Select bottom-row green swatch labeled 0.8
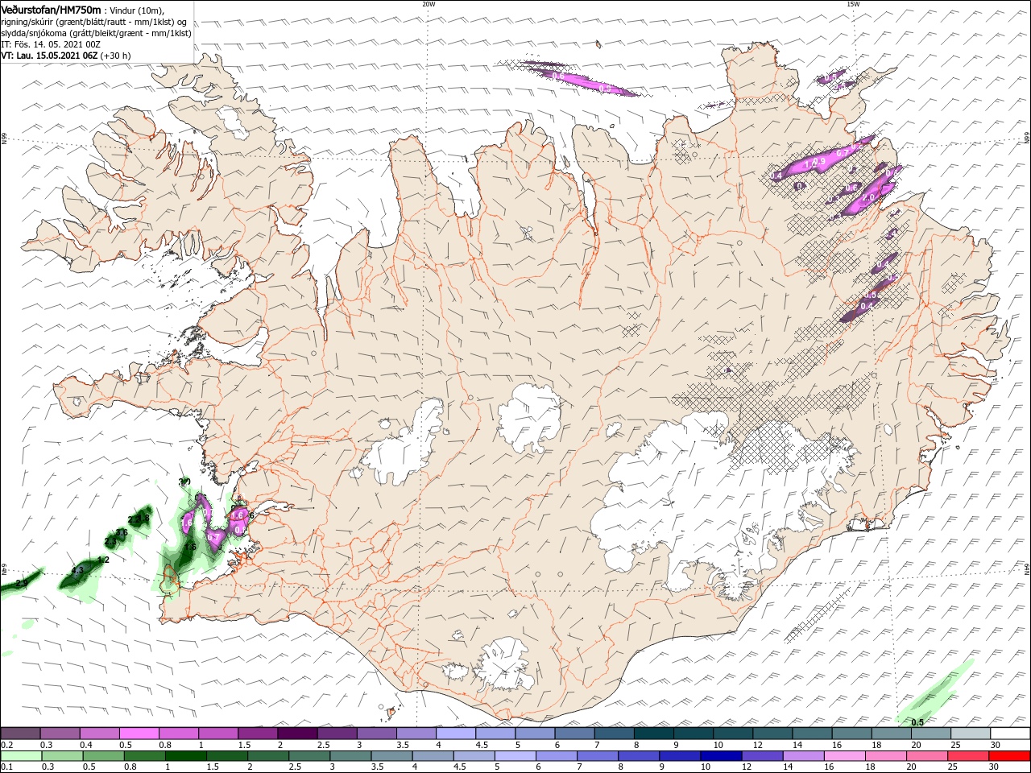This screenshot has width=1031, height=773. pyautogui.click(x=144, y=756)
